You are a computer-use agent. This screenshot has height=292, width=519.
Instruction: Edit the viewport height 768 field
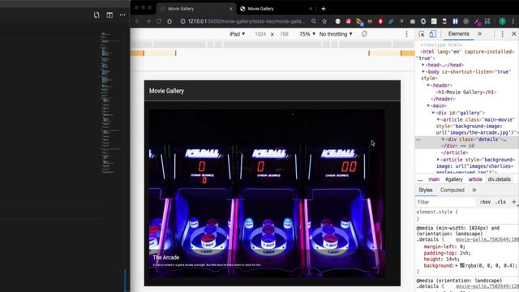284,34
